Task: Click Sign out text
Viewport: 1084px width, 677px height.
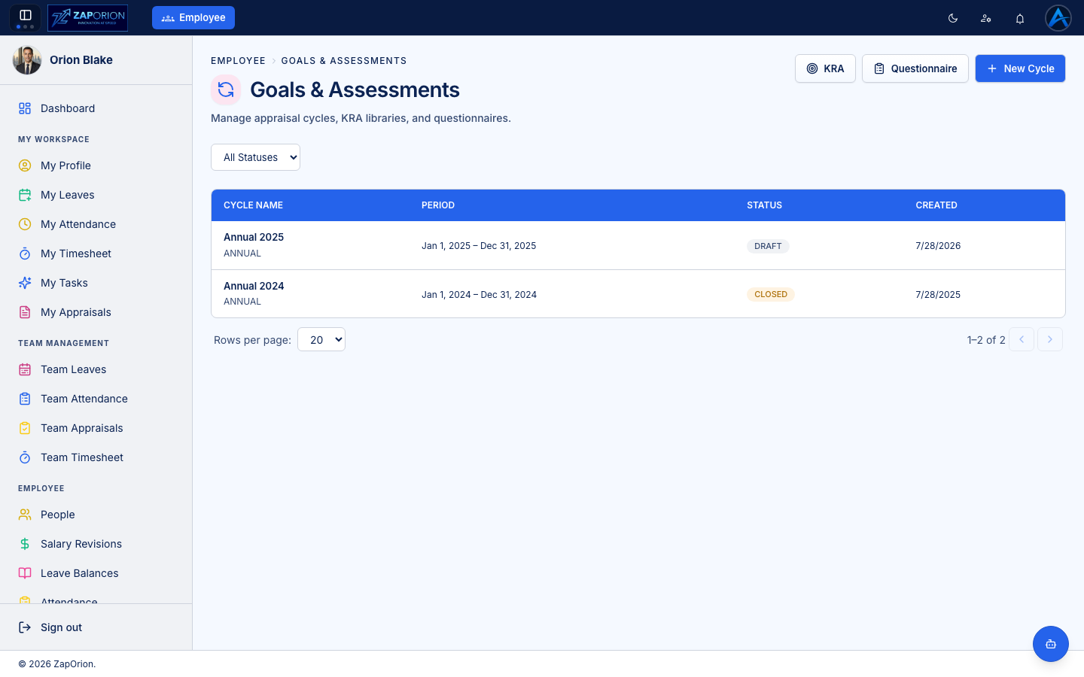Action: pyautogui.click(x=61, y=627)
